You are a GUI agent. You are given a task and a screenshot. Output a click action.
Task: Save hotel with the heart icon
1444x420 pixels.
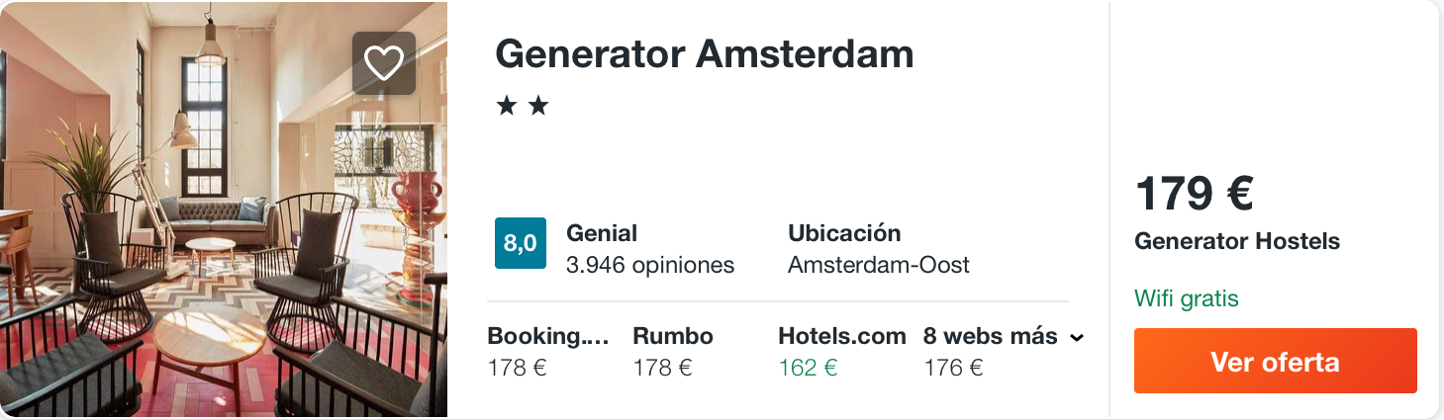click(384, 64)
